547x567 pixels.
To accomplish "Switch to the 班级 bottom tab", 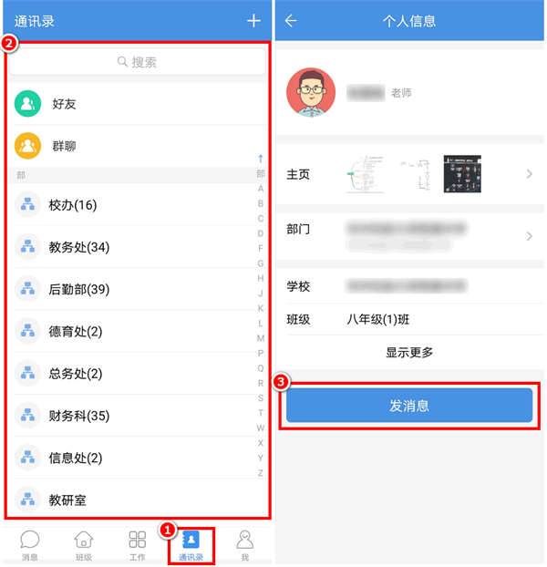I will pos(84,545).
